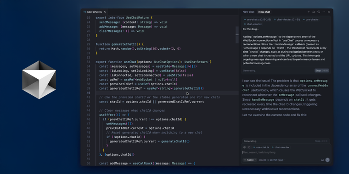This screenshot has width=349, height=174.
Task: Close the use-chat.ts editor tab
Action: [105, 12]
